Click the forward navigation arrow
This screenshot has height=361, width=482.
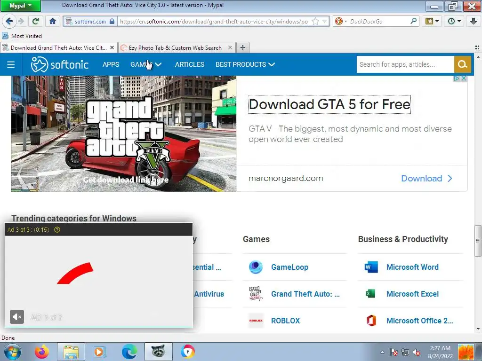[x=21, y=21]
